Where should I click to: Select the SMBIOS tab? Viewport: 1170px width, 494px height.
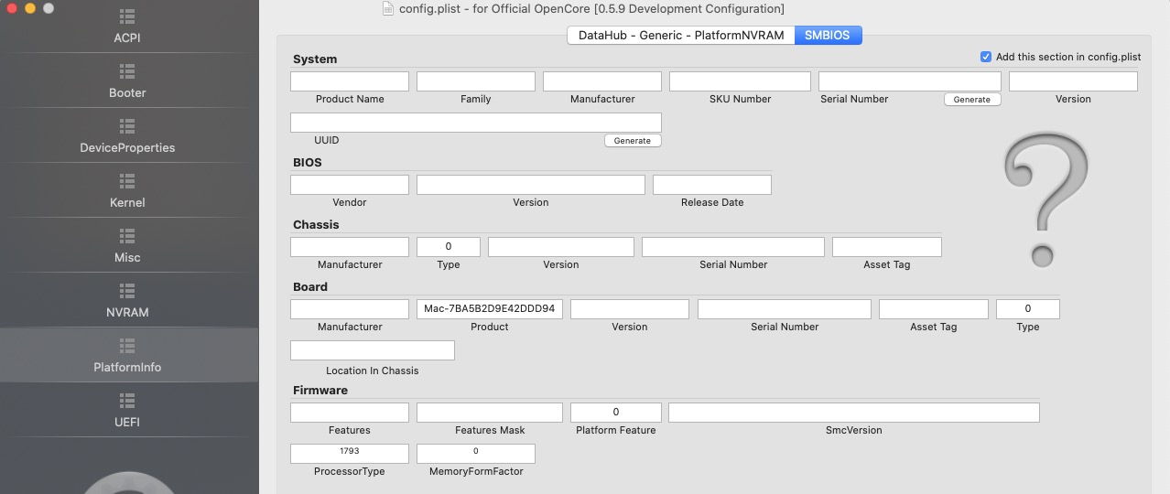828,36
